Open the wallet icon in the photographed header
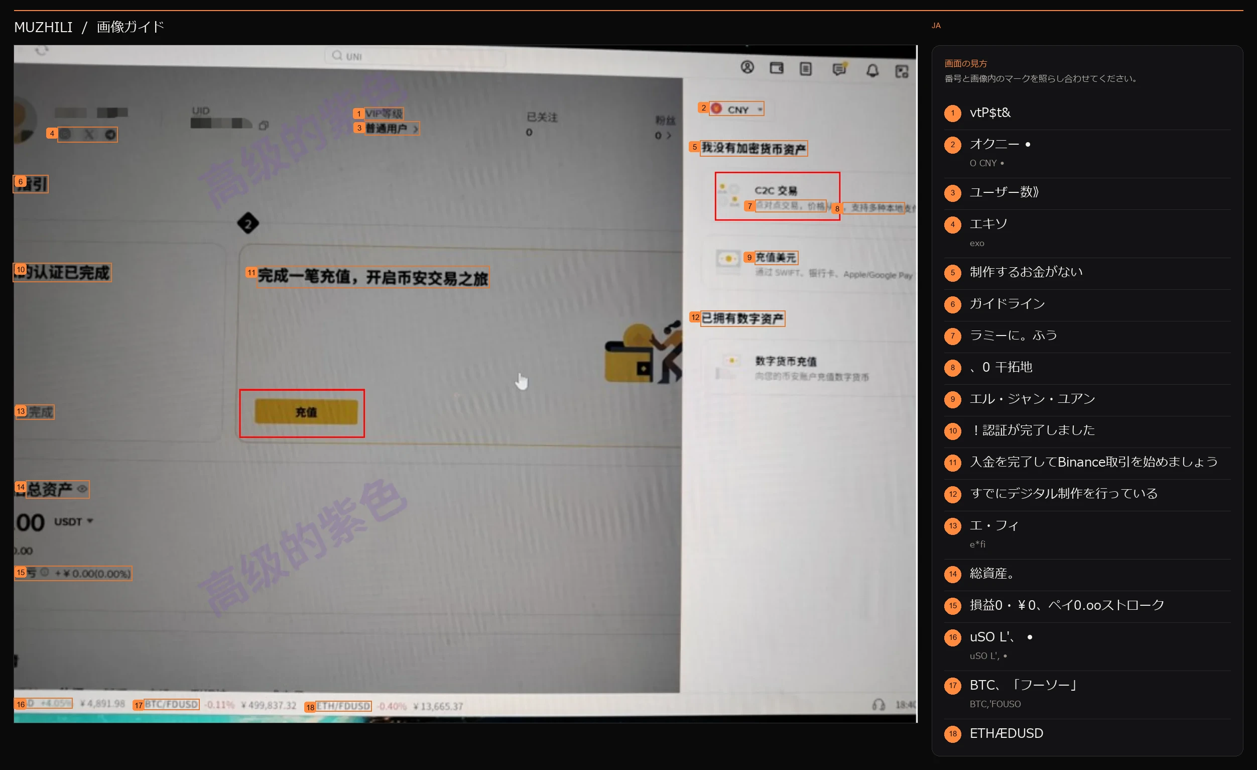 point(776,68)
